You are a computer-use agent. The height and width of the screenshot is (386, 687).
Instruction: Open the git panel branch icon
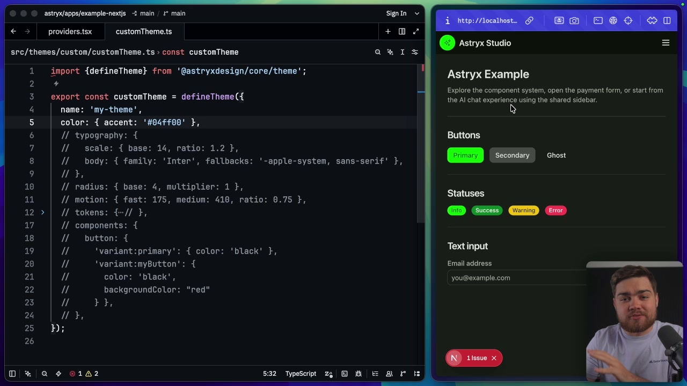[403, 374]
